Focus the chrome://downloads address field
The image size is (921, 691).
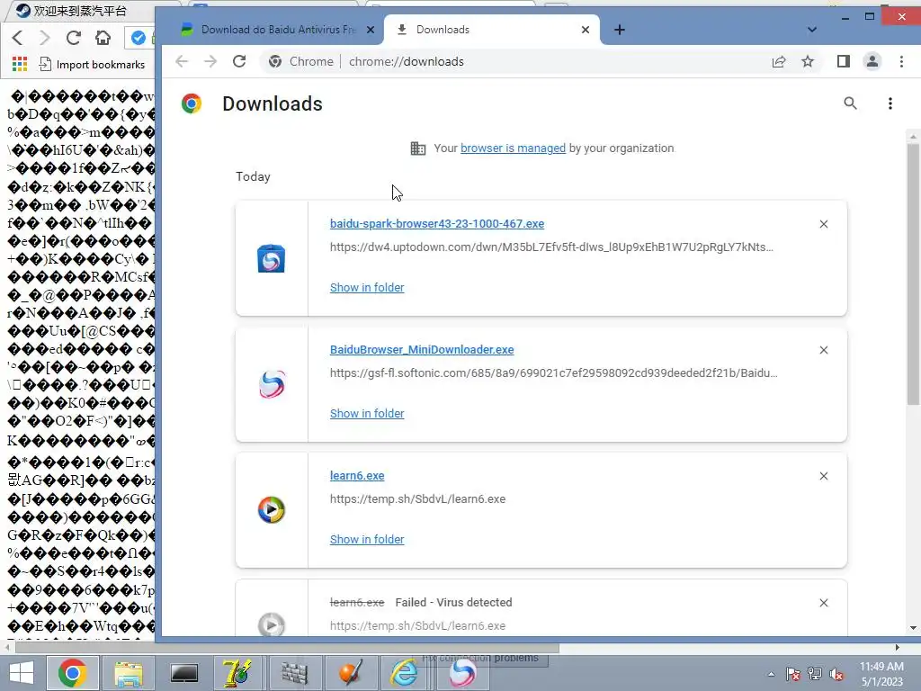point(406,61)
